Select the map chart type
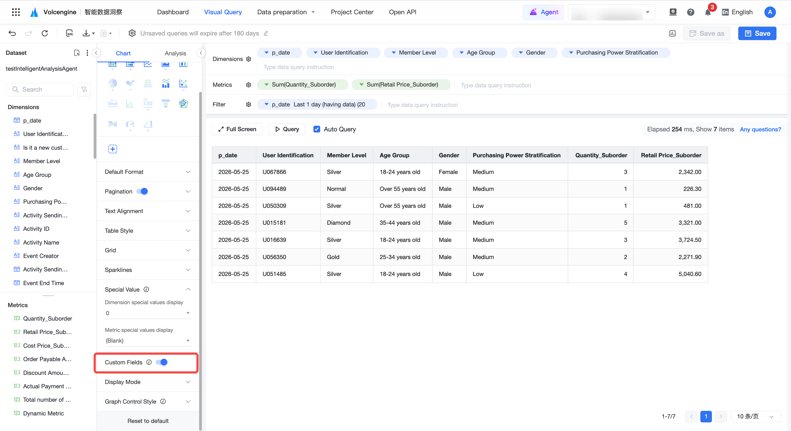This screenshot has height=431, width=791. [130, 84]
